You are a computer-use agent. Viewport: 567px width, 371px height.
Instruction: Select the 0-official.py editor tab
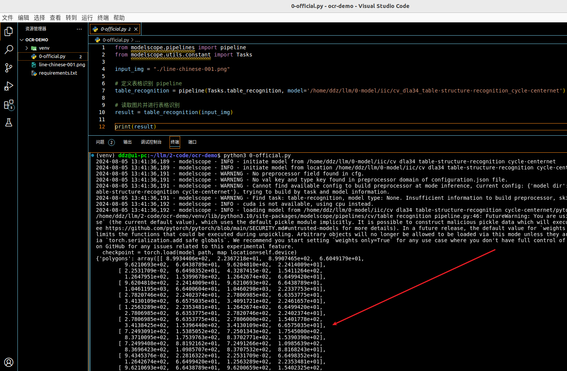[x=115, y=29]
